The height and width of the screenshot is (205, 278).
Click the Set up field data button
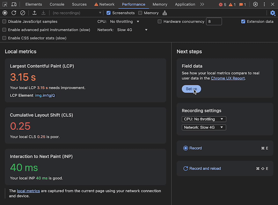tap(191, 89)
